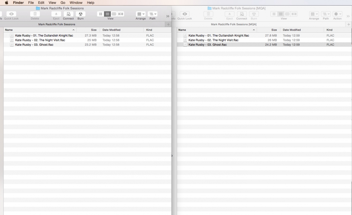Click Delete trash icon in Folk Sessions window
This screenshot has height=215, width=352.
point(35,14)
